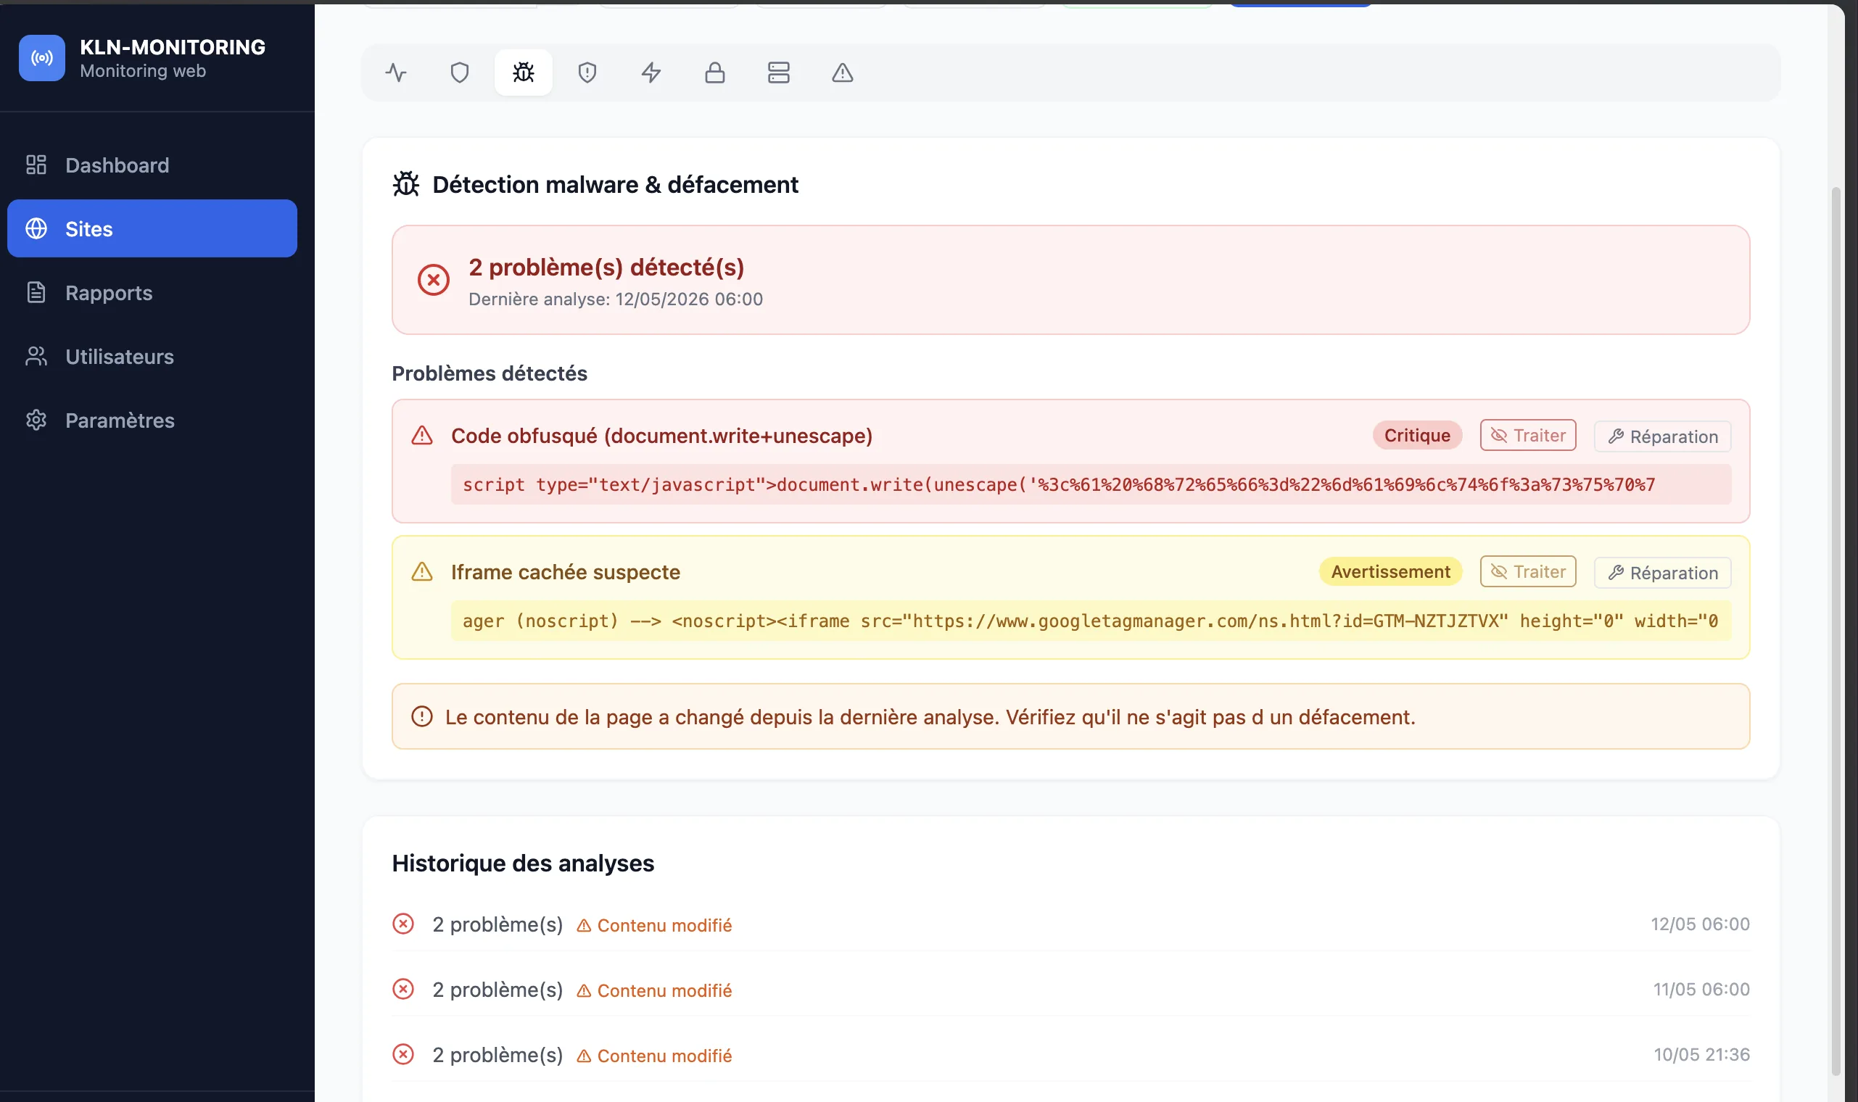Click Traiter for Iframe cachée suspecte
The image size is (1858, 1102).
click(x=1528, y=572)
